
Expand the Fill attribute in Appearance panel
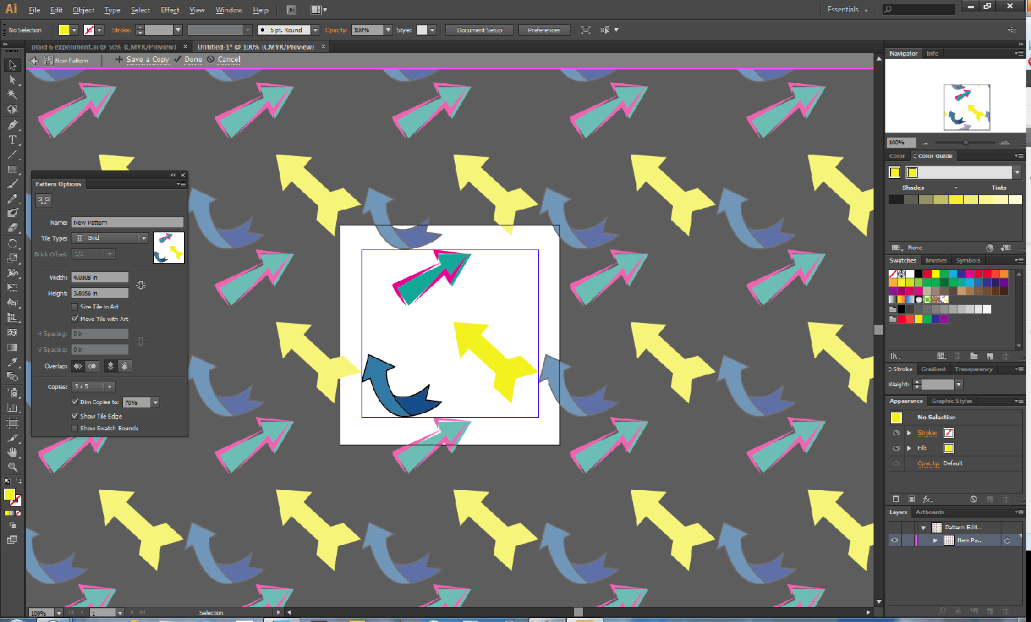[x=909, y=448]
